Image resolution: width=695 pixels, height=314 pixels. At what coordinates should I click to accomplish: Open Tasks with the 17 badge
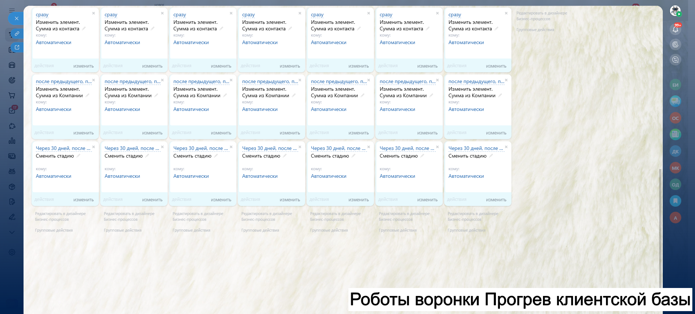coord(12,110)
